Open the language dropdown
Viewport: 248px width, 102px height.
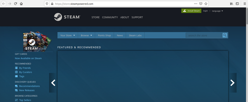coord(217,11)
